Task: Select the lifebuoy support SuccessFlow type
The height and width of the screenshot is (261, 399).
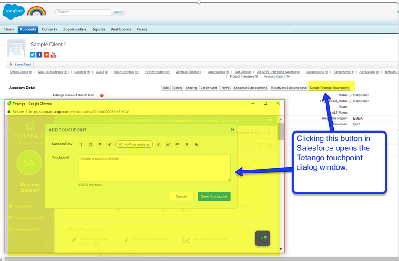Action: coord(91,144)
